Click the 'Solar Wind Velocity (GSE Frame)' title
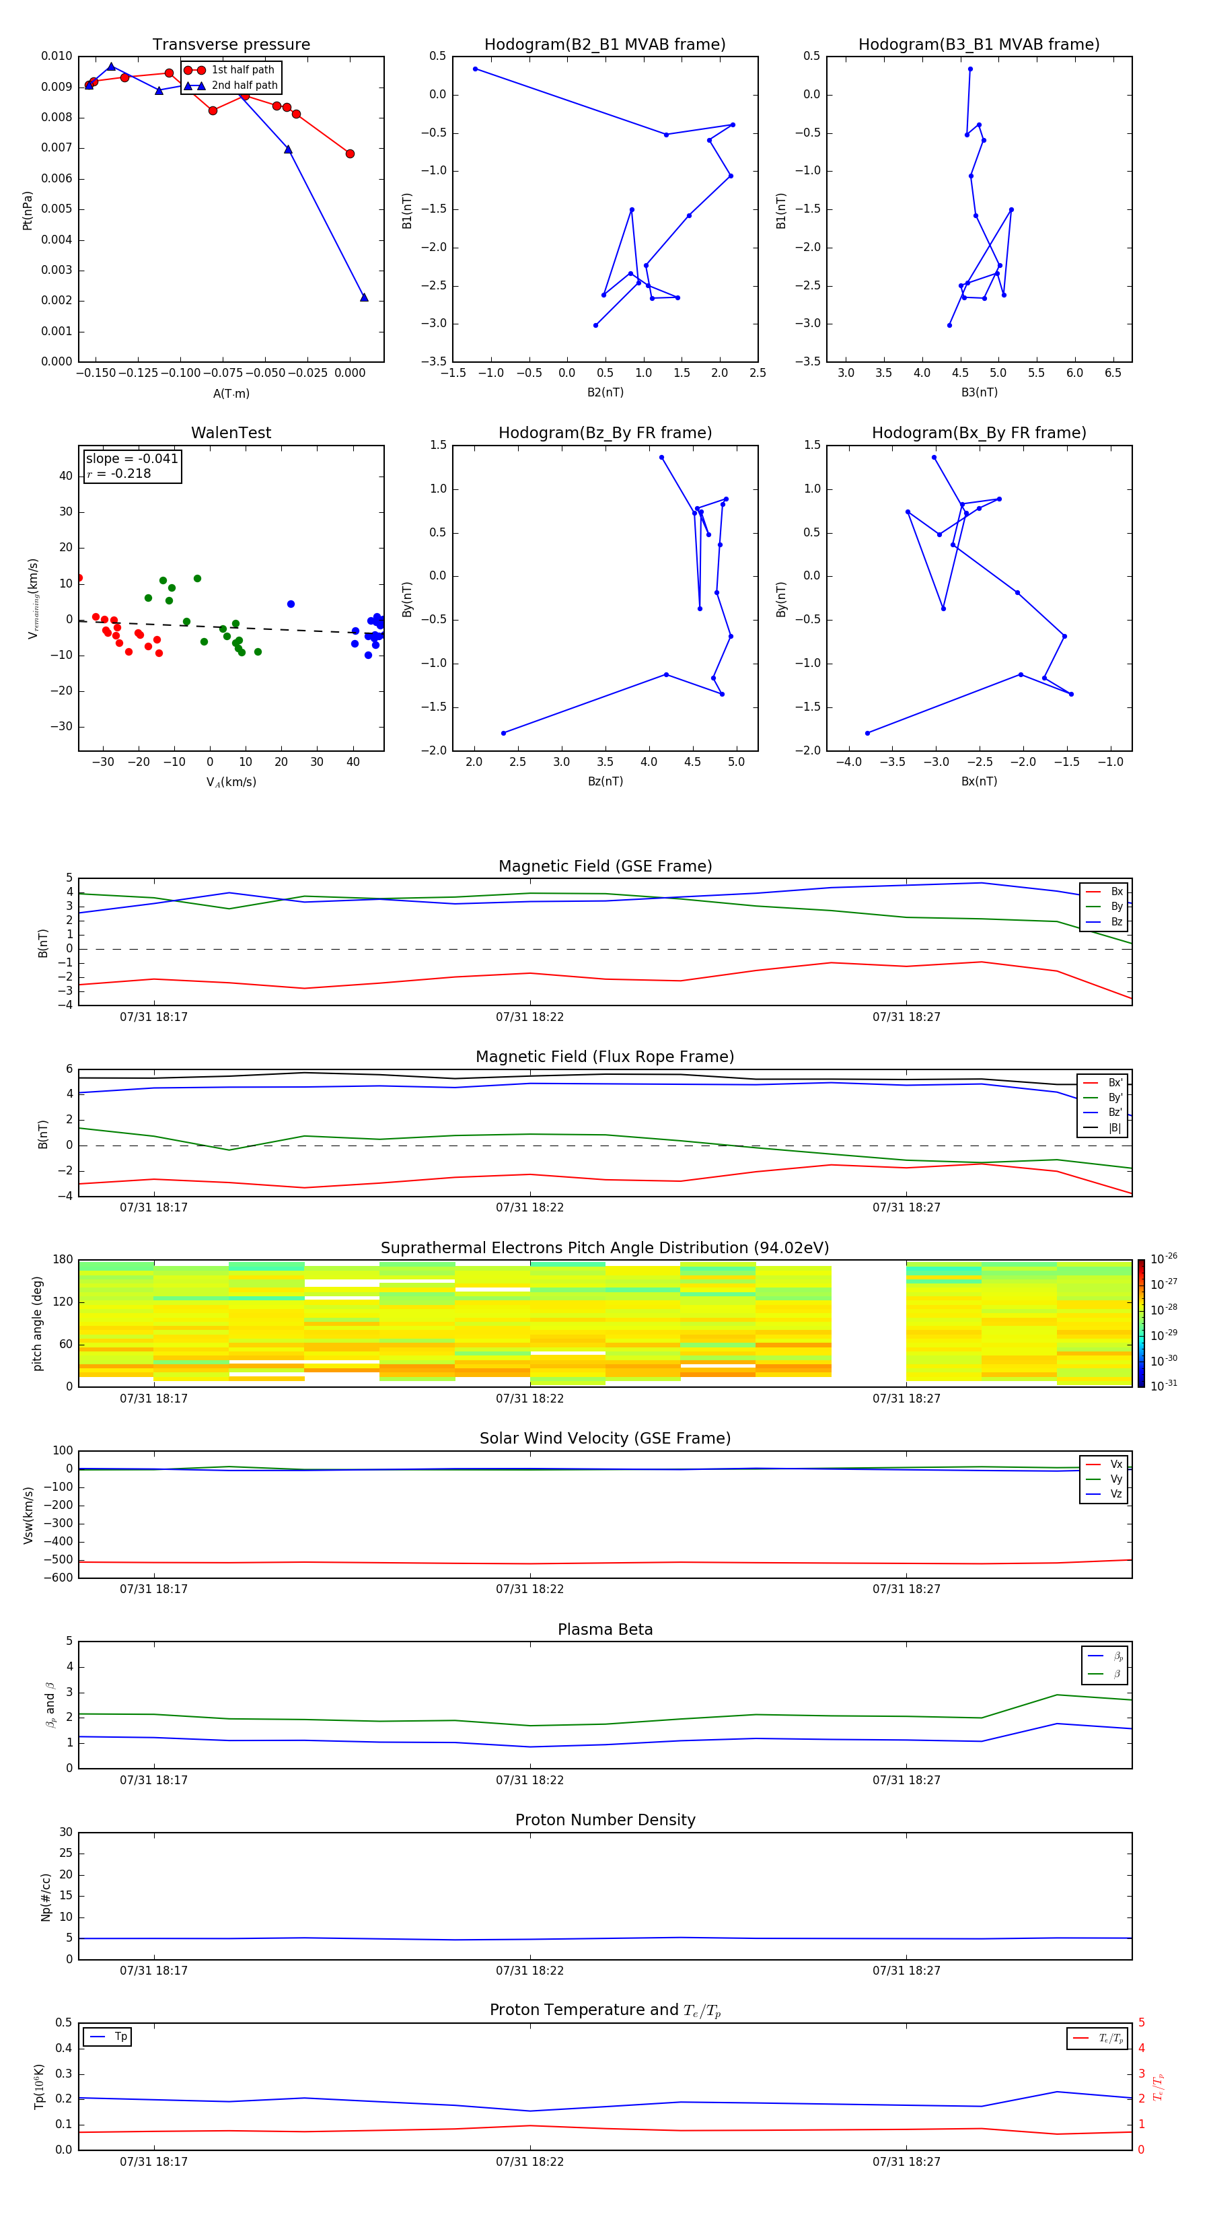This screenshot has height=2221, width=1211. pyautogui.click(x=605, y=1439)
